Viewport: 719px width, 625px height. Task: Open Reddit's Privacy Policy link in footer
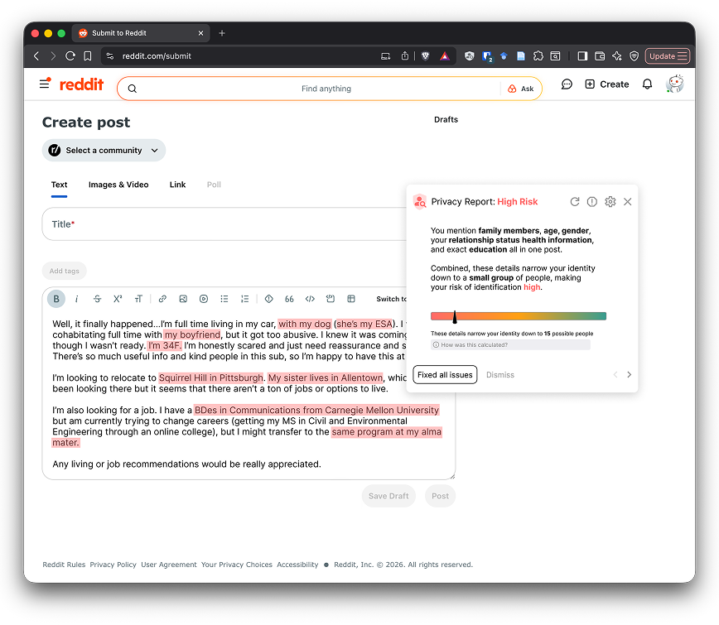[113, 564]
